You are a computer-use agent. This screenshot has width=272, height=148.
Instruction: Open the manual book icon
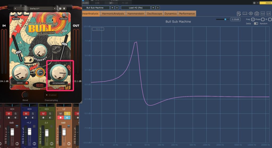tap(245, 13)
